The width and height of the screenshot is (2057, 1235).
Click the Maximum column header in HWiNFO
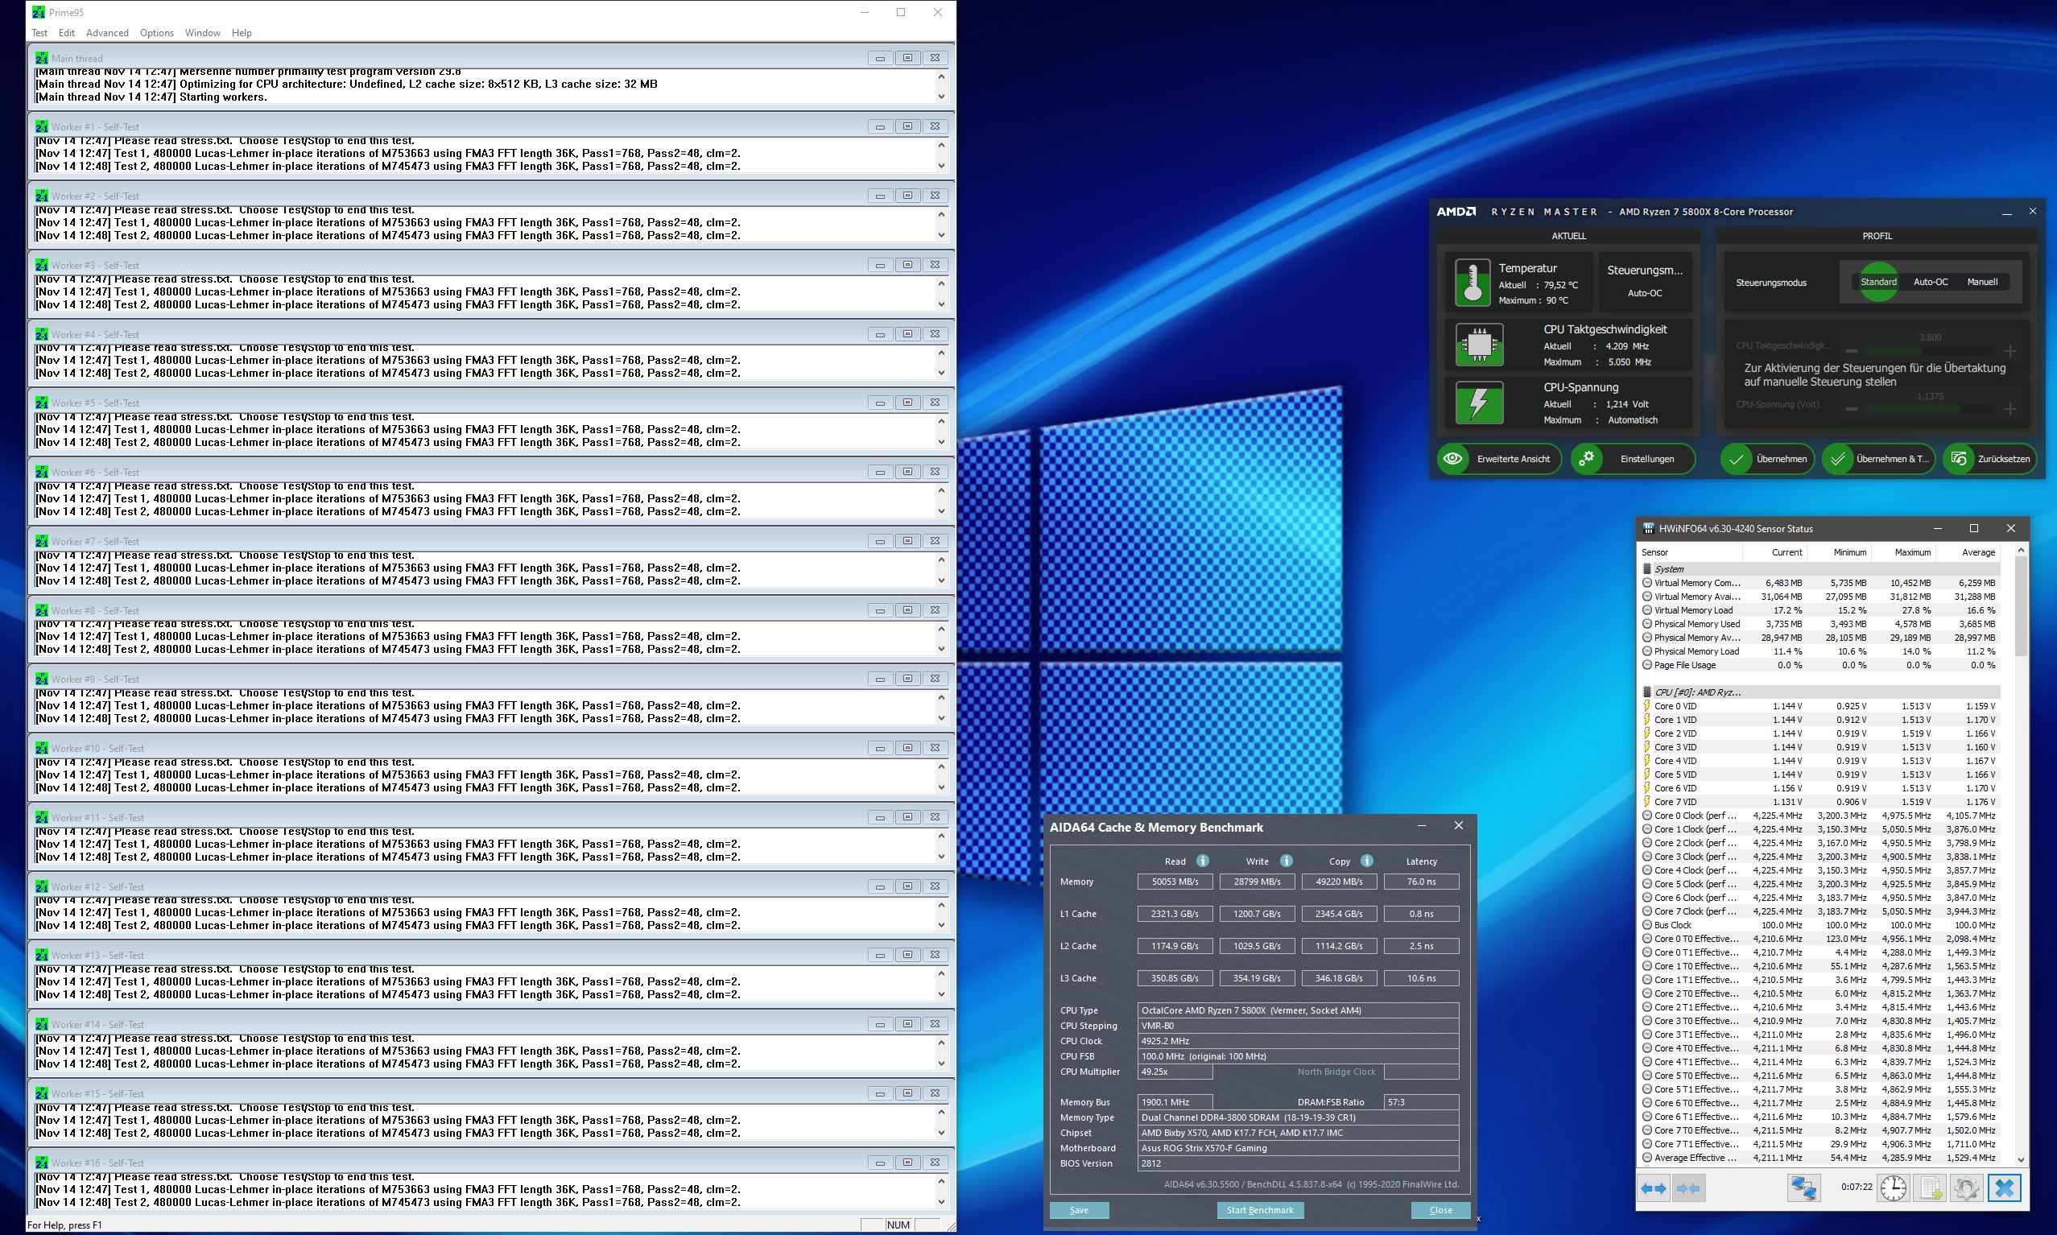tap(1912, 552)
